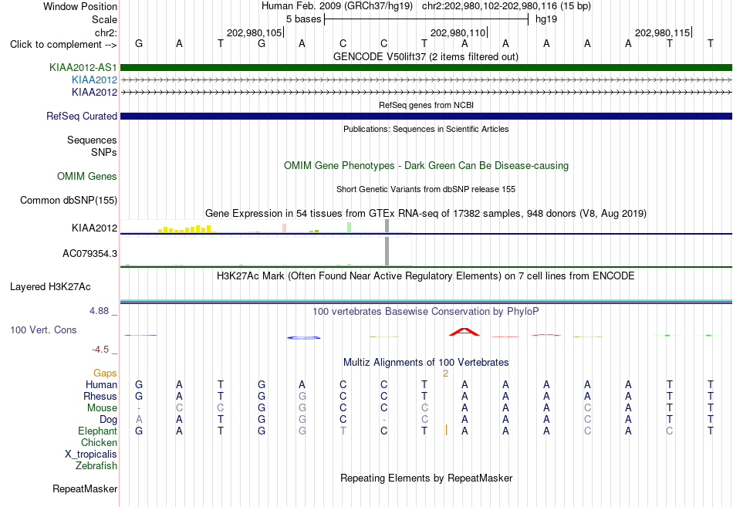
Task: Click the AC079354.3 expression label
Action: click(x=90, y=253)
